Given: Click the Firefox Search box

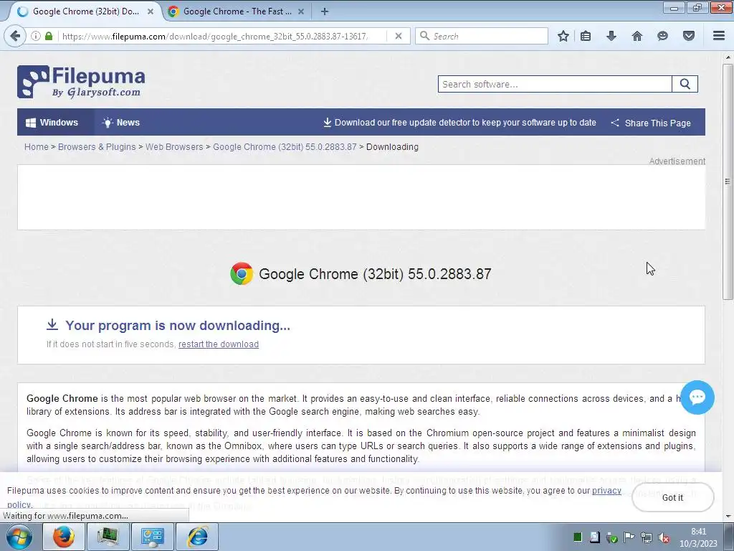Looking at the screenshot, I should 482,36.
